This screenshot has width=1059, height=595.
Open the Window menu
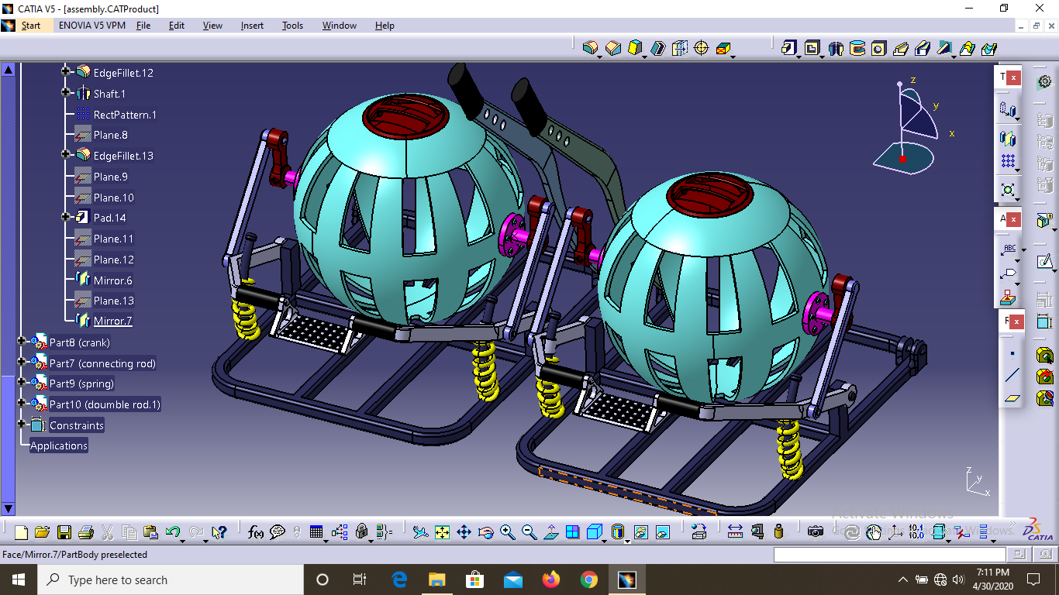[x=340, y=25]
